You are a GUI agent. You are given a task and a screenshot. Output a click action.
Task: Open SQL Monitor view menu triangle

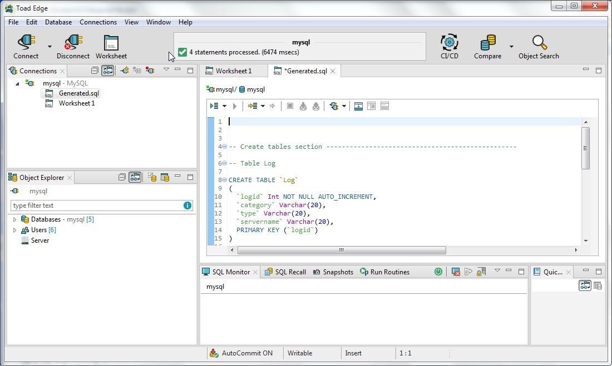(x=497, y=270)
